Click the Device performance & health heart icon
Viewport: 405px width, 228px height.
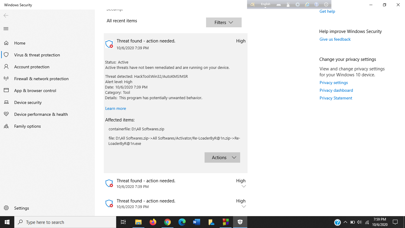coord(6,114)
